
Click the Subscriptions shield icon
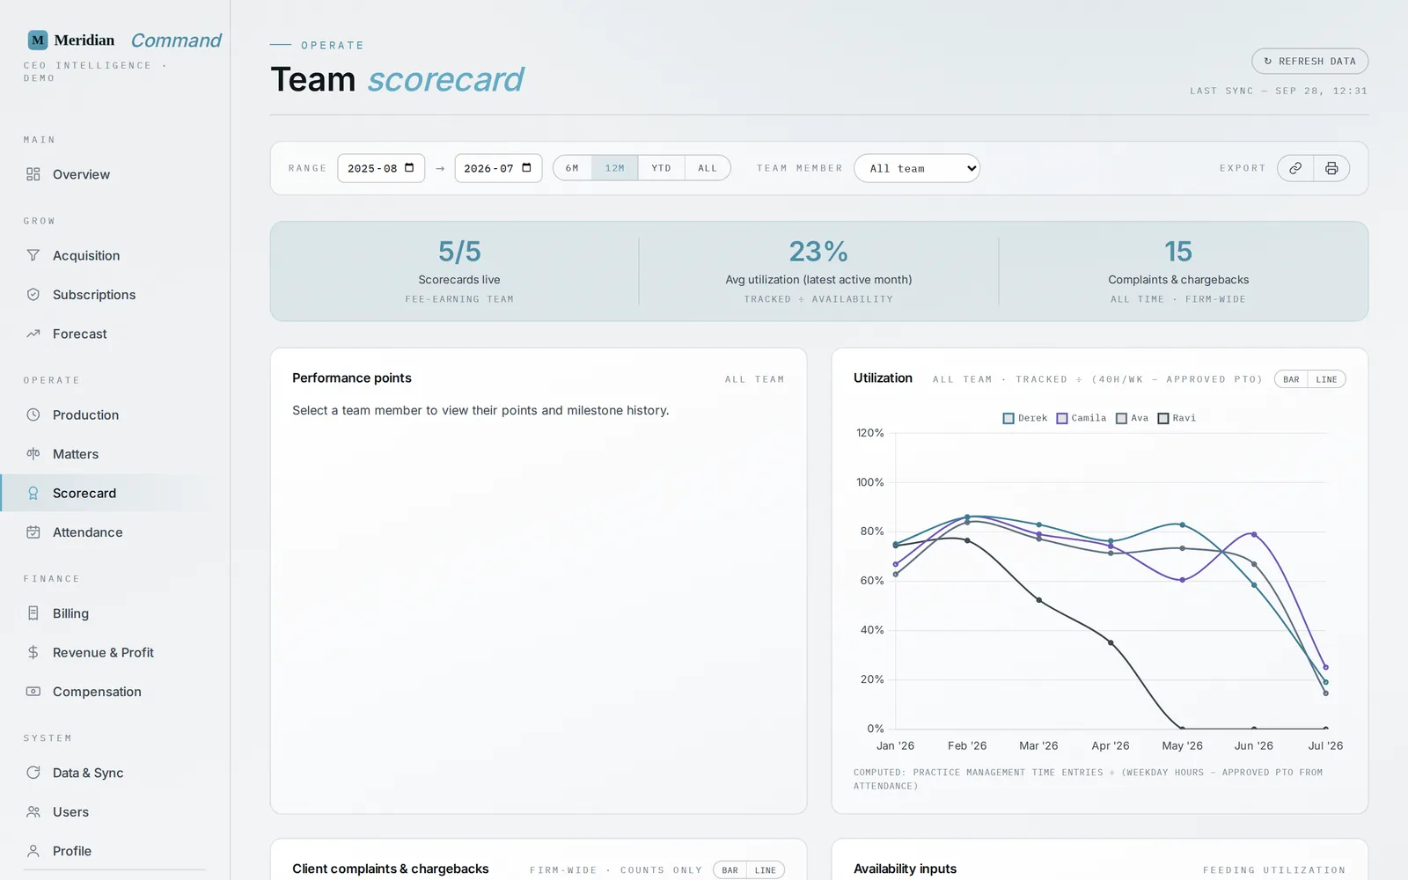(33, 295)
